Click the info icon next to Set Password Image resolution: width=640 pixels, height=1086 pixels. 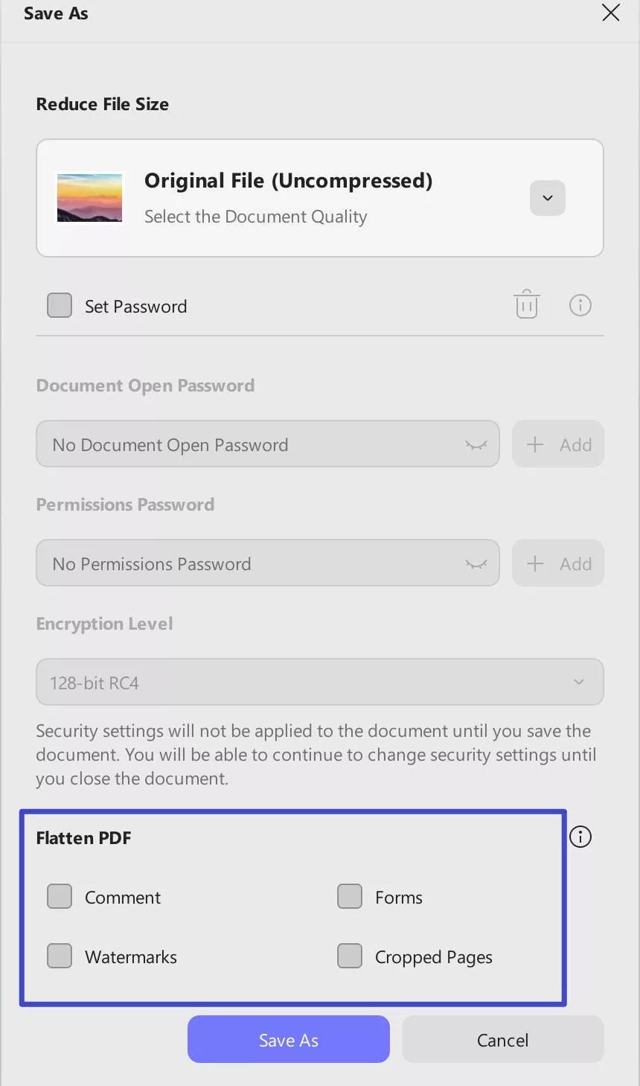click(x=580, y=305)
